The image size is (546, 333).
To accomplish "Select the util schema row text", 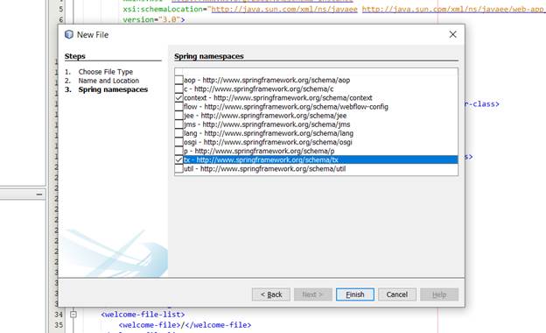I will pyautogui.click(x=264, y=169).
